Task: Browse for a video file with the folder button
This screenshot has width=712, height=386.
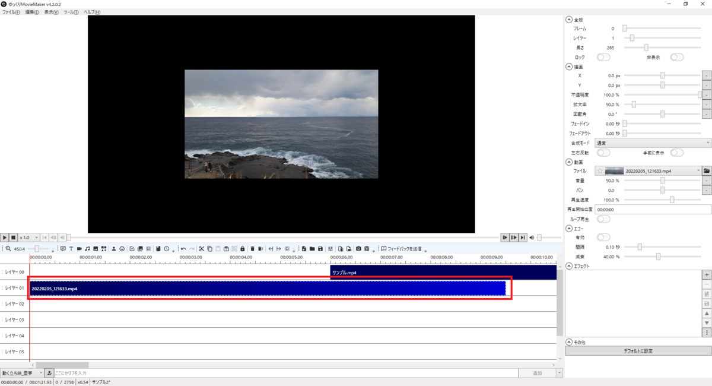Action: point(707,171)
